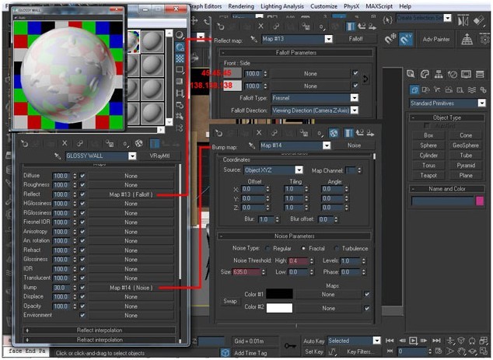Click the Teapot object type button
The width and height of the screenshot is (493, 360).
click(428, 176)
